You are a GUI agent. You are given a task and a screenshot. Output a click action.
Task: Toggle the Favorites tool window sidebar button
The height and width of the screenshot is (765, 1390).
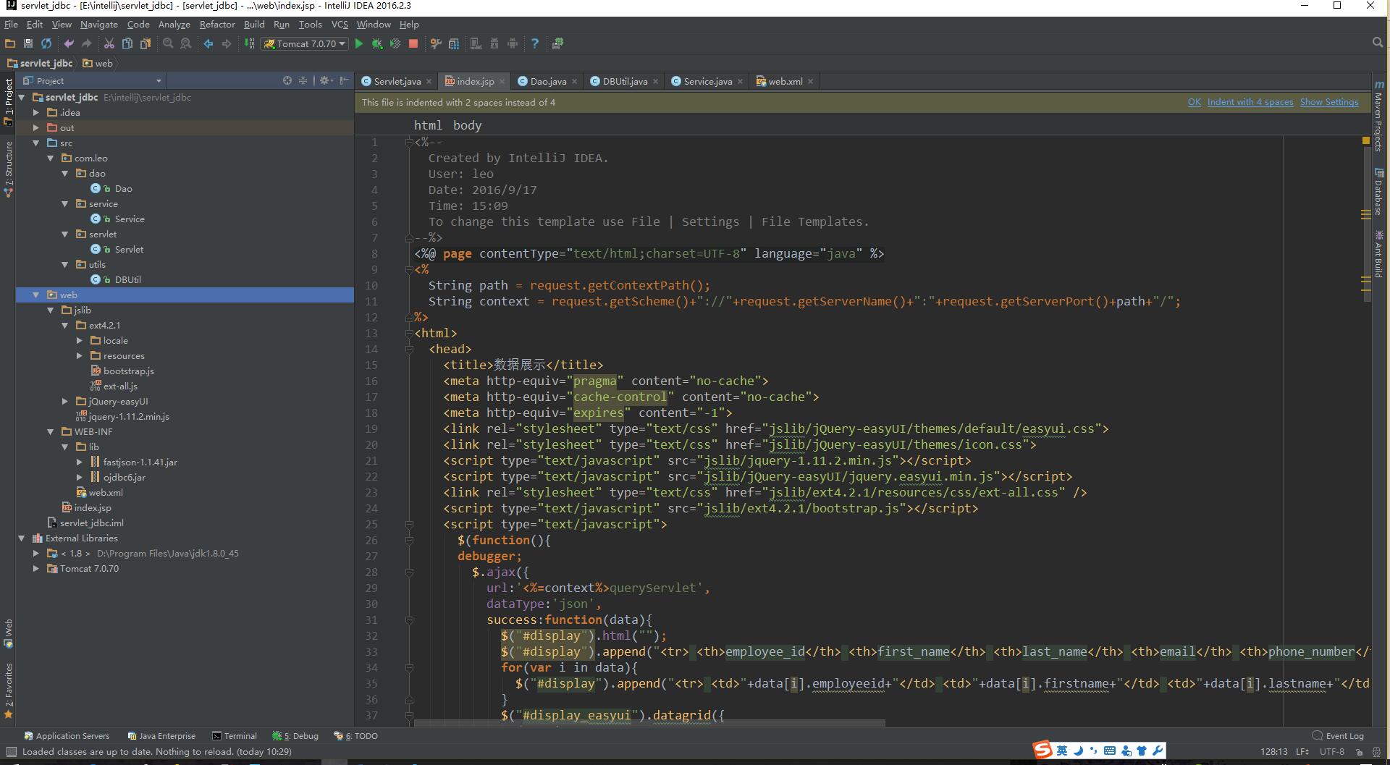click(x=9, y=690)
